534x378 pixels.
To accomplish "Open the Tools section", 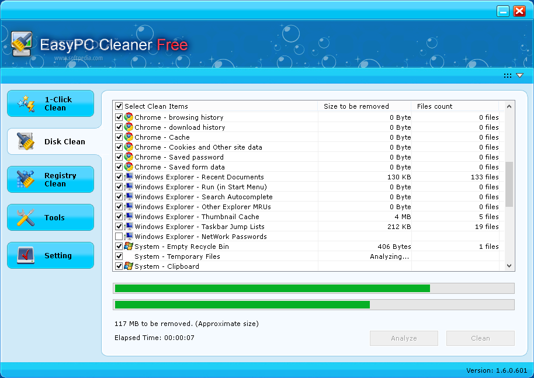I will pyautogui.click(x=50, y=217).
